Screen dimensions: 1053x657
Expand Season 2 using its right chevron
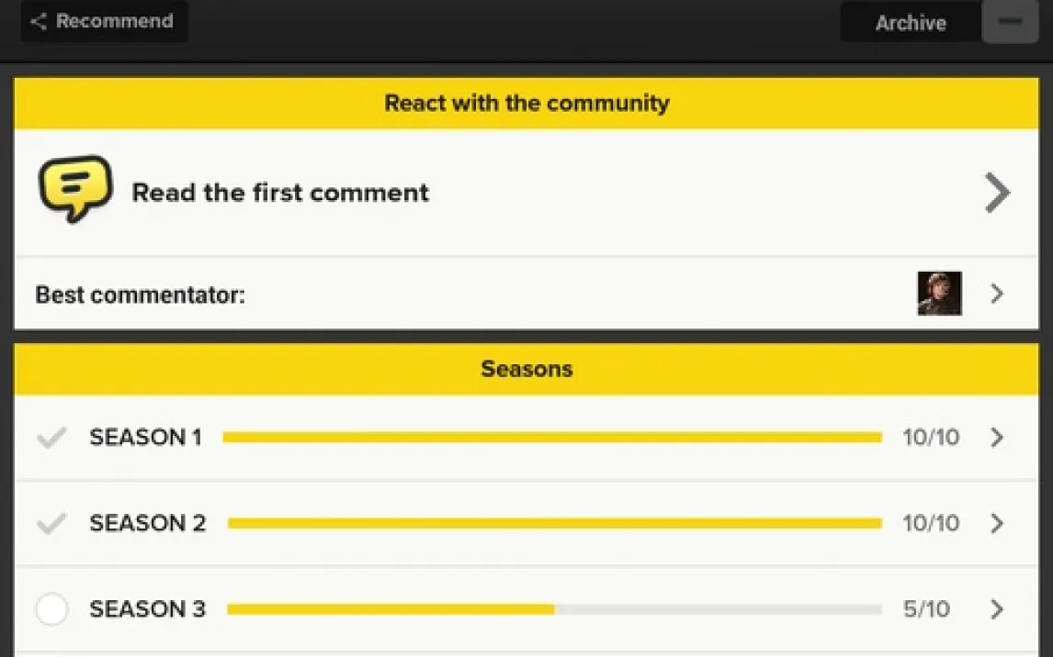997,524
